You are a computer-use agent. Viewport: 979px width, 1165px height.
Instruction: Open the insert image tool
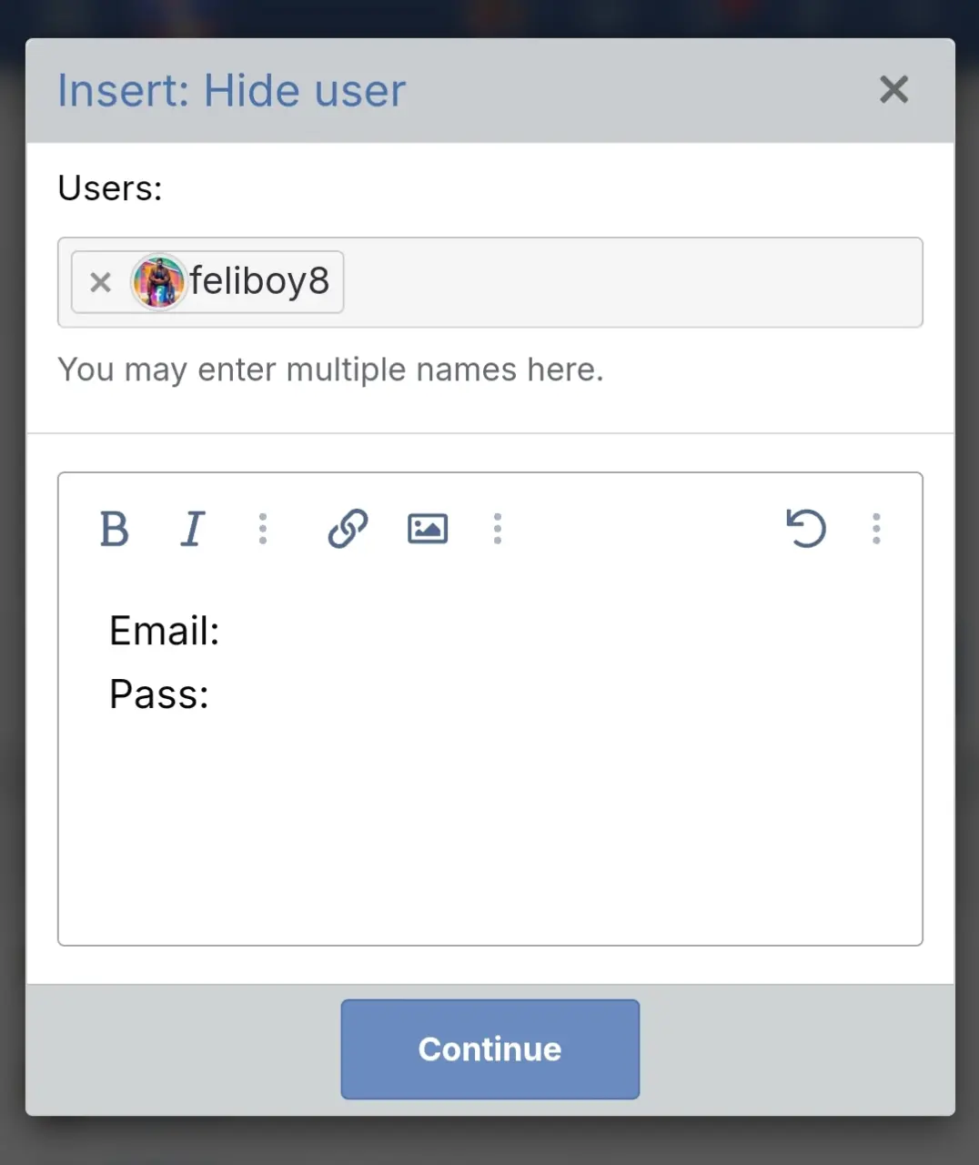[x=428, y=529]
